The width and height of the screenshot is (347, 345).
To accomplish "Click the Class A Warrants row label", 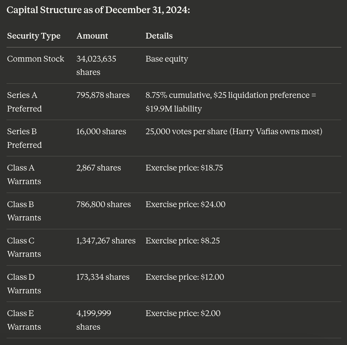I will (24, 174).
